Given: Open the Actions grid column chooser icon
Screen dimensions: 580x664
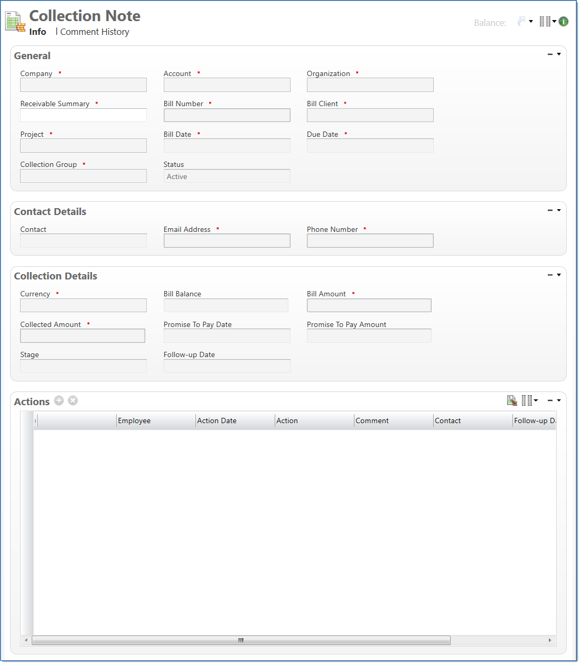Looking at the screenshot, I should pyautogui.click(x=527, y=401).
